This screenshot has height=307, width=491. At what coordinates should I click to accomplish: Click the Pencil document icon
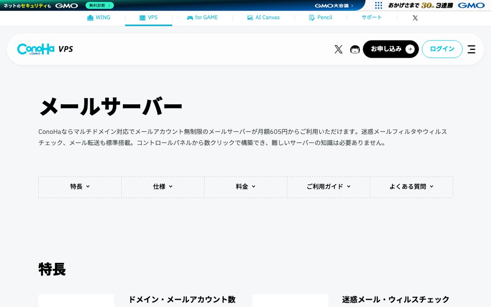(x=312, y=18)
